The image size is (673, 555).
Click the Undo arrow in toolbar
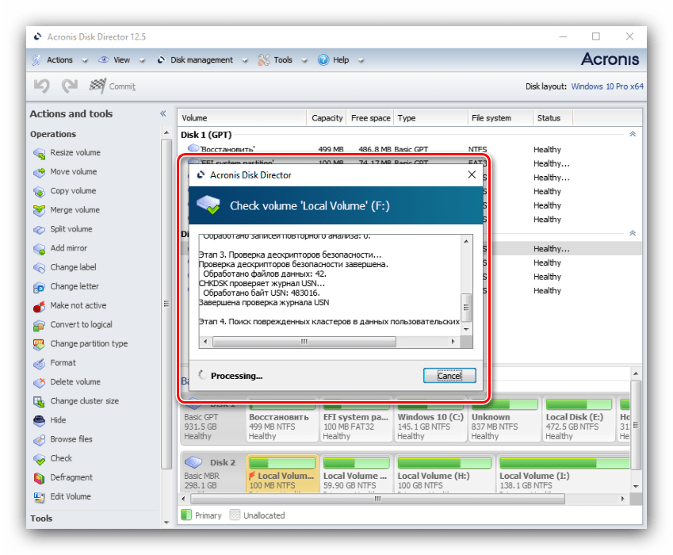point(42,86)
